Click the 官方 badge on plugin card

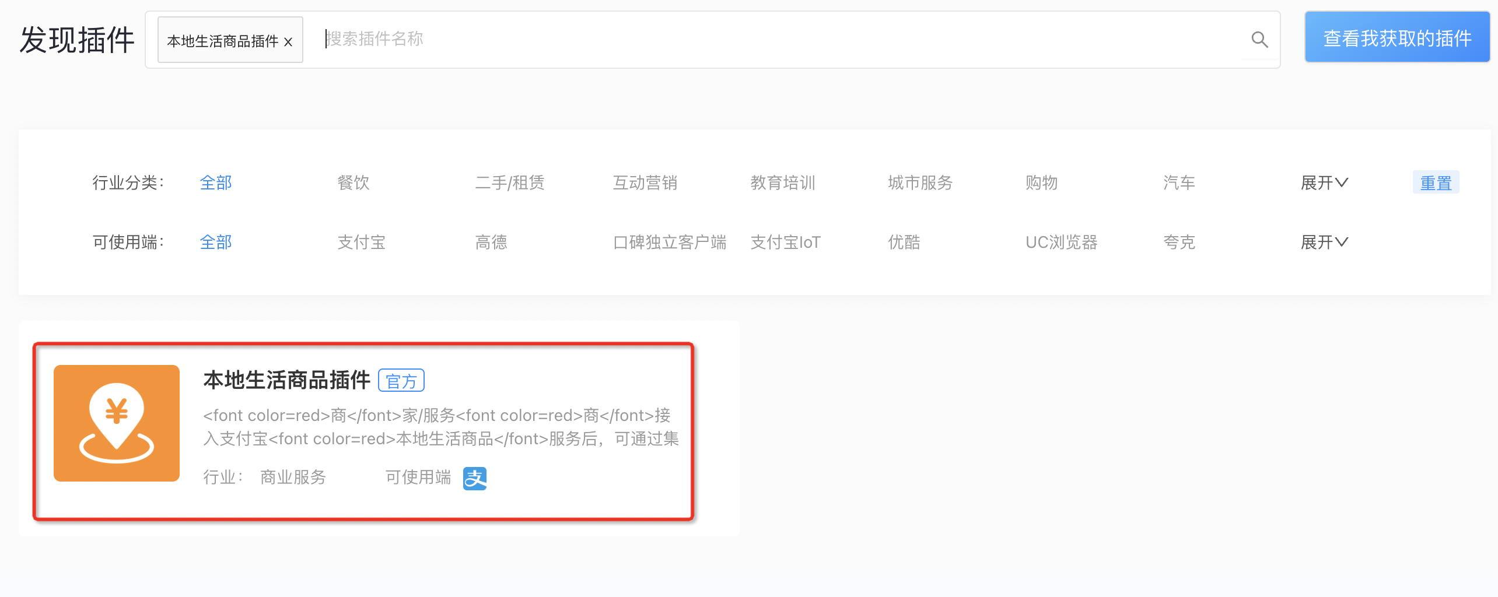coord(401,381)
